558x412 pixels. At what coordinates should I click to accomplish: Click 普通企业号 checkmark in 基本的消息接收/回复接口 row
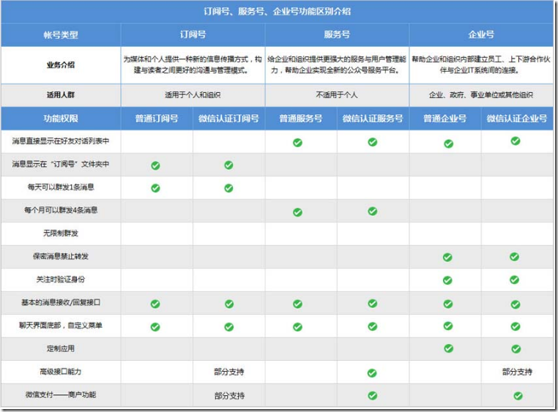(x=448, y=304)
